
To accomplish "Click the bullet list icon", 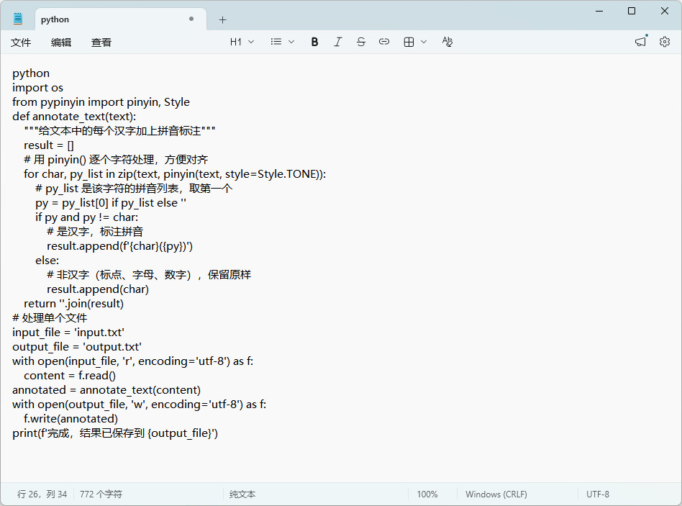I will click(x=276, y=42).
